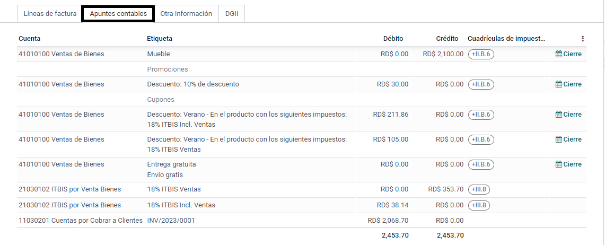Viewport: 605px width, 245px height.
Task: Switch to Líneas de factura tab
Action: (50, 14)
